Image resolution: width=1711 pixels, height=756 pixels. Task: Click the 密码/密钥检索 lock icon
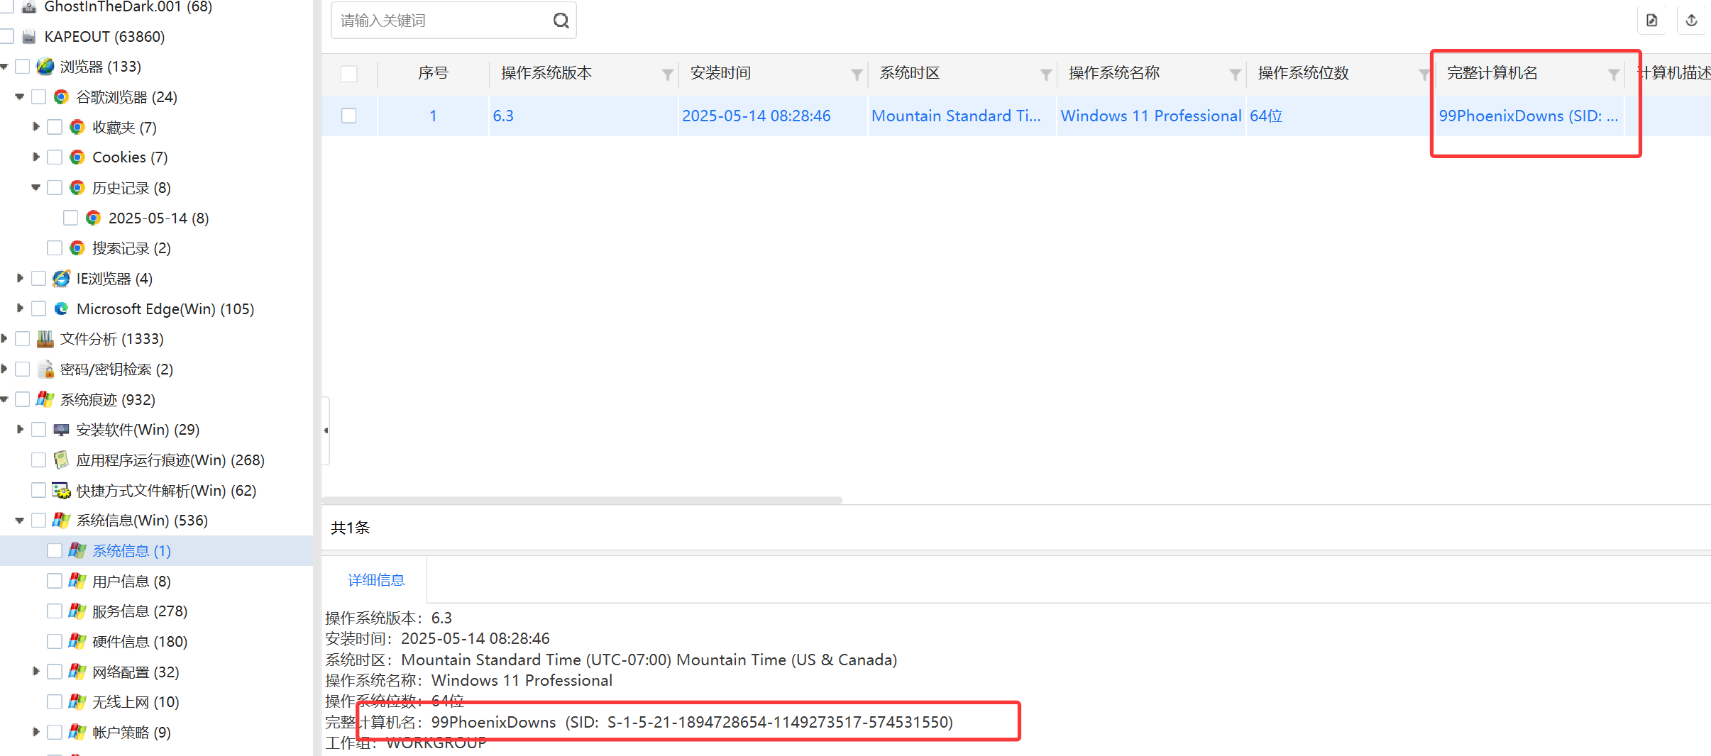[x=46, y=369]
